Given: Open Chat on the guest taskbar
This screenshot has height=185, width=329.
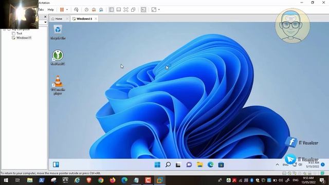Looking at the screenshot, I should (x=189, y=164).
